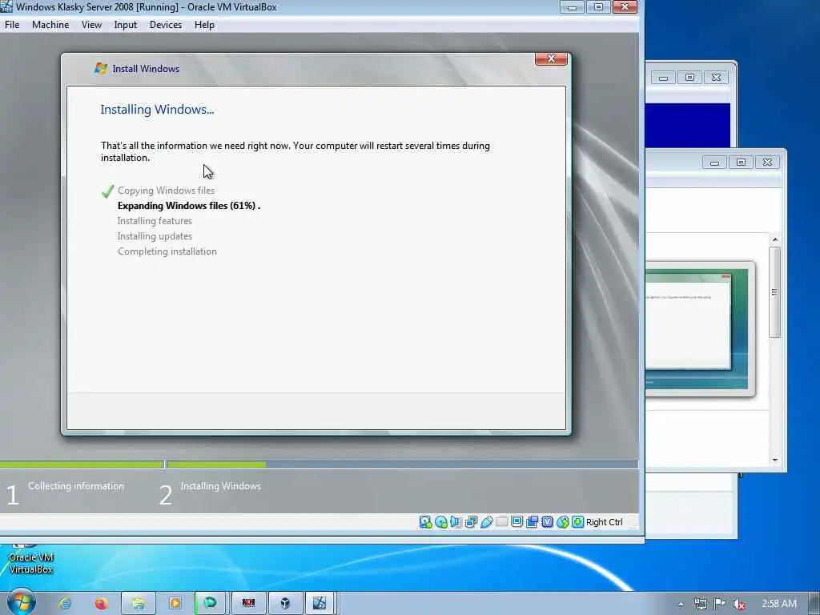Open the Machine menu
The width and height of the screenshot is (820, 615).
pyautogui.click(x=50, y=25)
